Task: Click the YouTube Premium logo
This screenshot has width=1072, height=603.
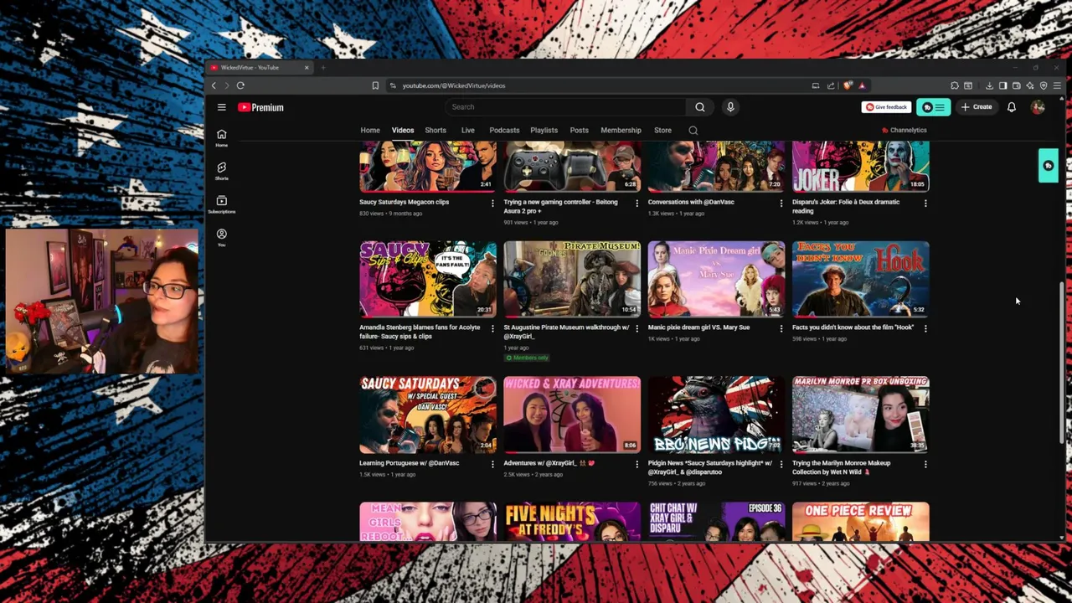Action: (260, 107)
